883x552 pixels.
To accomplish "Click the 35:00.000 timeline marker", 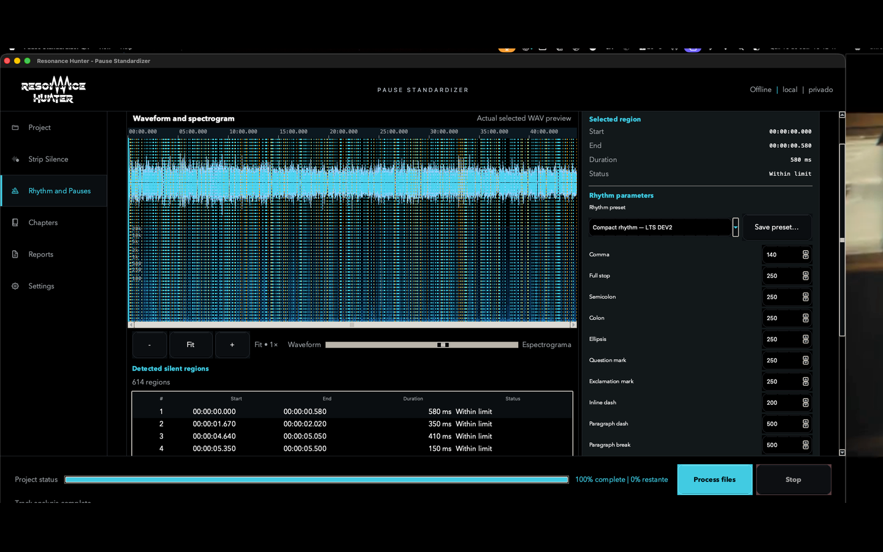I will coord(494,131).
